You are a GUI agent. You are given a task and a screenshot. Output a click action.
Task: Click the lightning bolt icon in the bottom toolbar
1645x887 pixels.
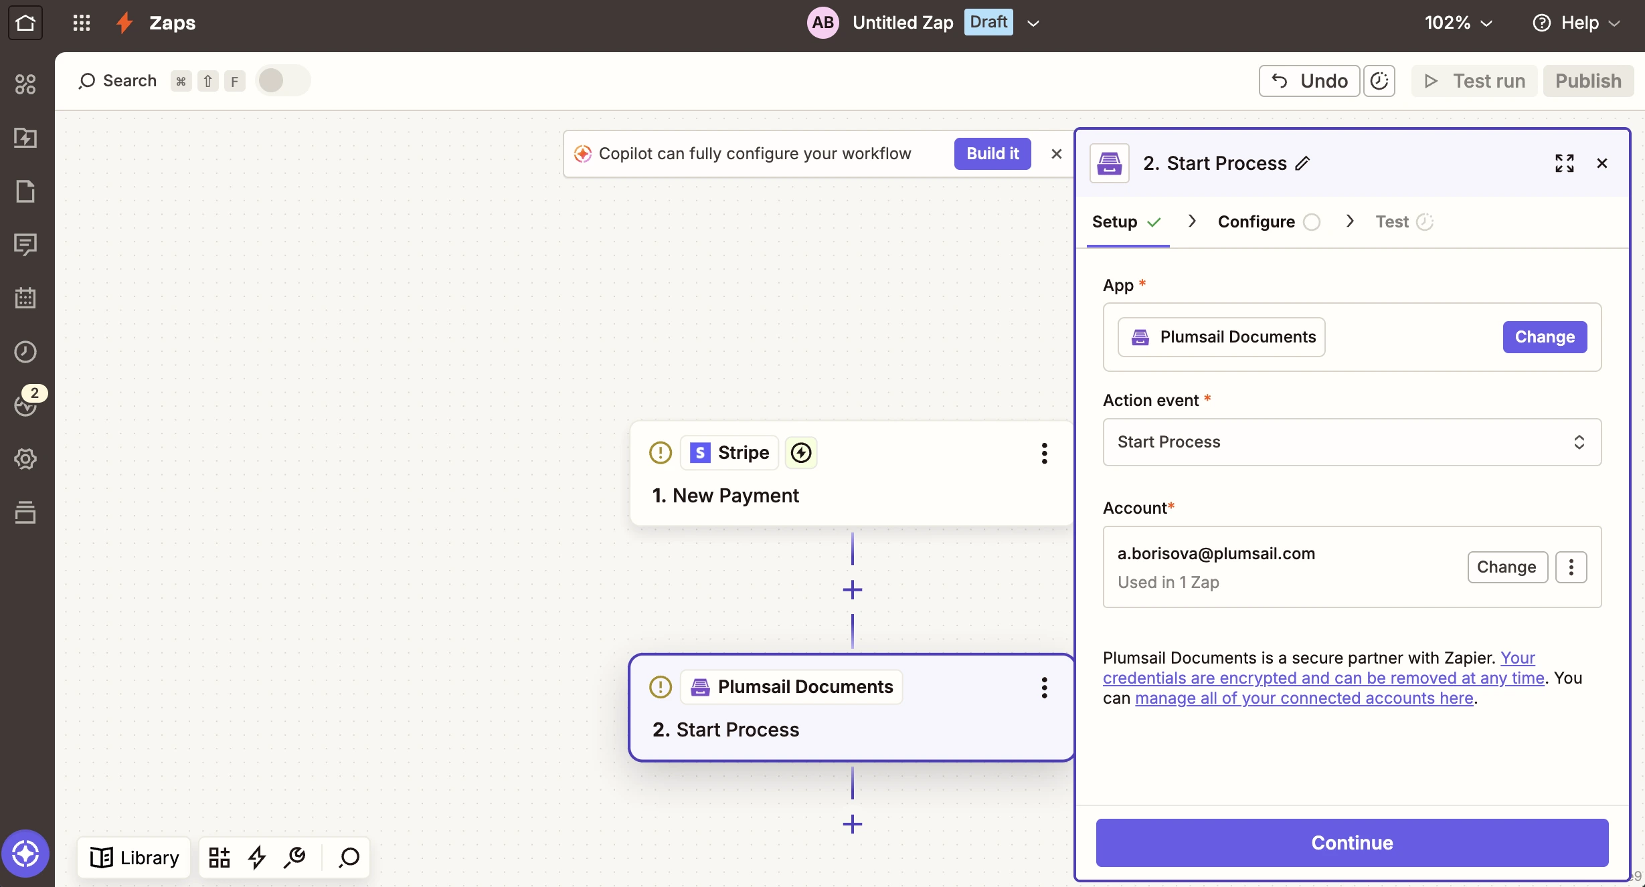click(257, 858)
